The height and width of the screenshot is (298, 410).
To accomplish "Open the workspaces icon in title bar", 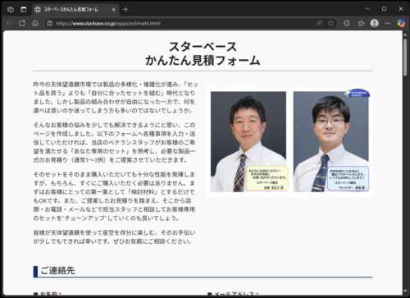I will [x=11, y=9].
